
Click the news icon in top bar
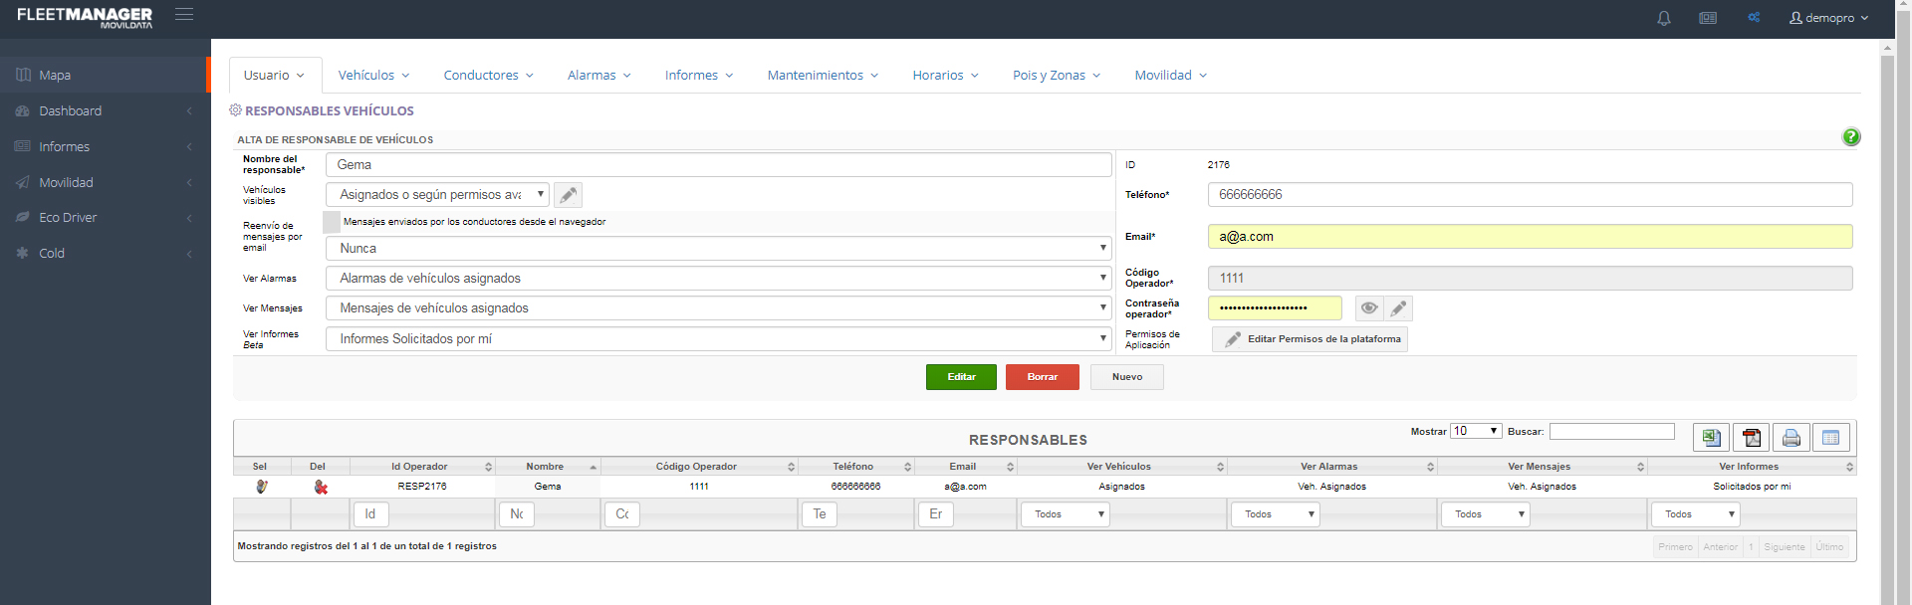click(1708, 18)
